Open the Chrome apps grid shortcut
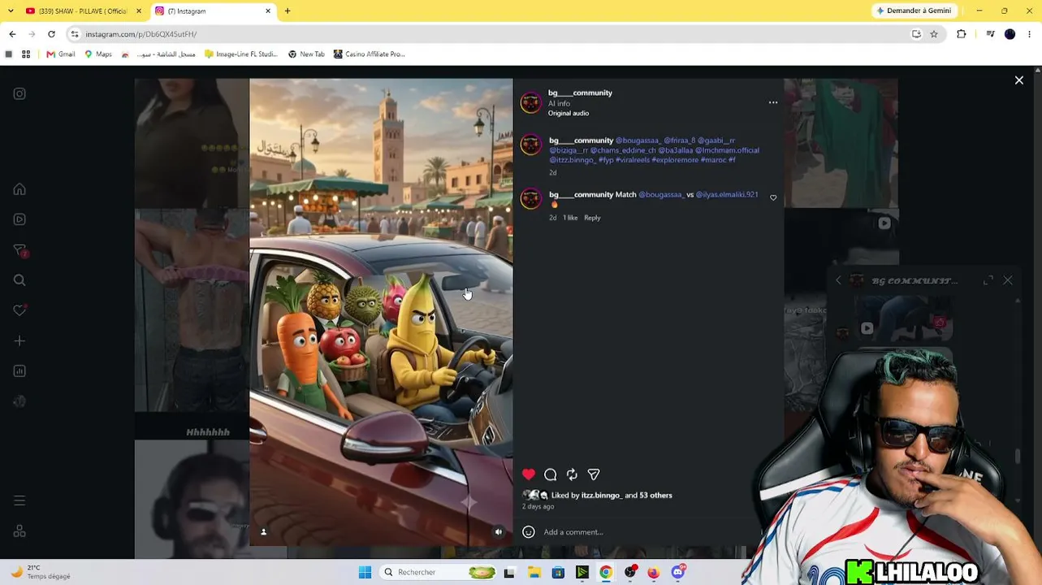Viewport: 1042px width, 585px height. click(26, 54)
